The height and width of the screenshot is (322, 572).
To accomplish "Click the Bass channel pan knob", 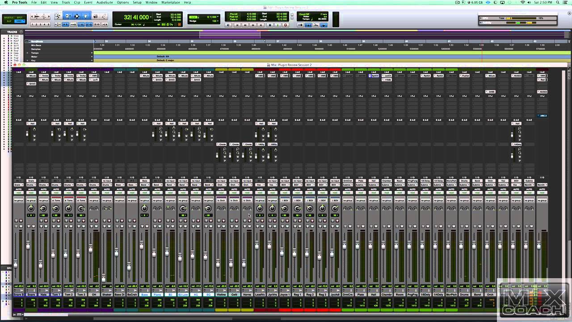I will (144, 208).
